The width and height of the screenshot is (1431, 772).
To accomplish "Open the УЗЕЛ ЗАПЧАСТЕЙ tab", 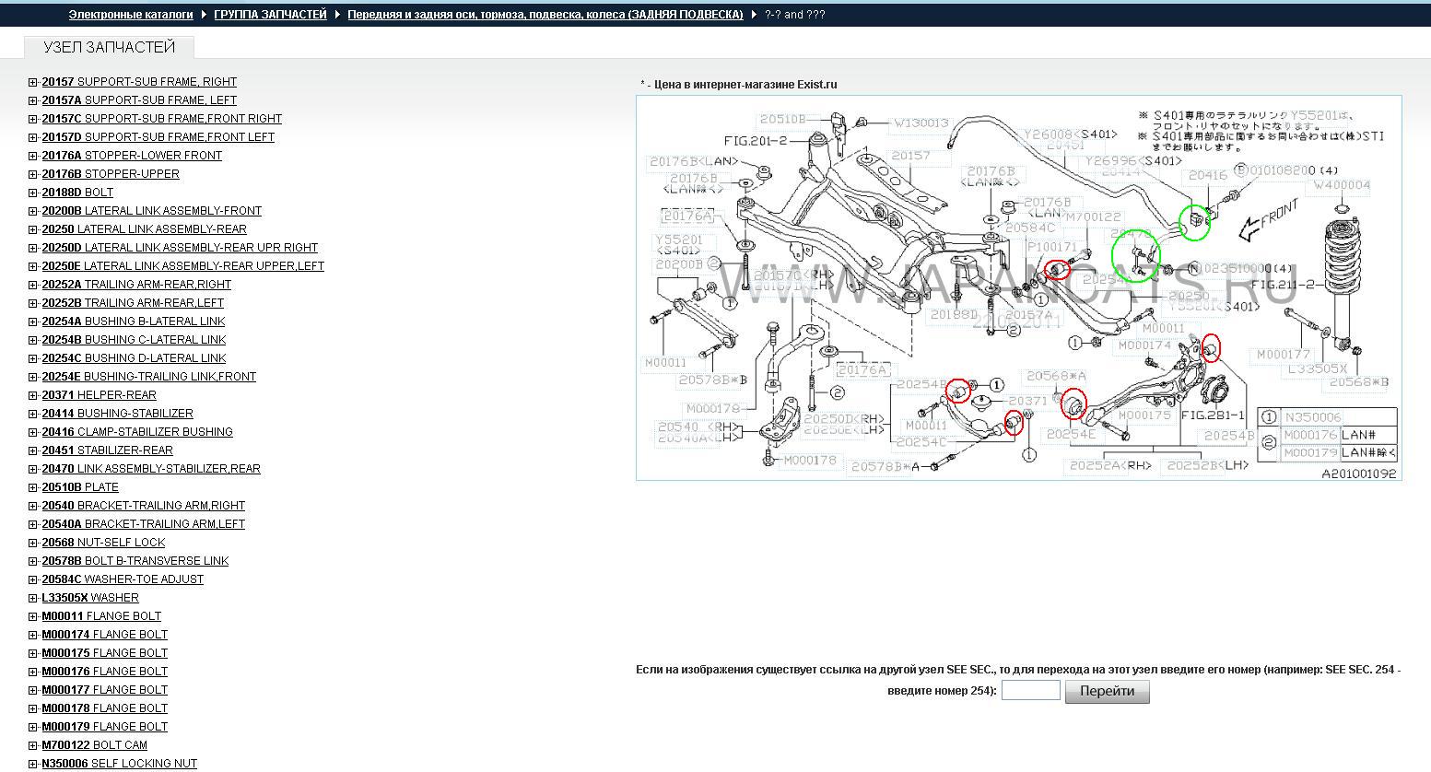I will point(109,47).
